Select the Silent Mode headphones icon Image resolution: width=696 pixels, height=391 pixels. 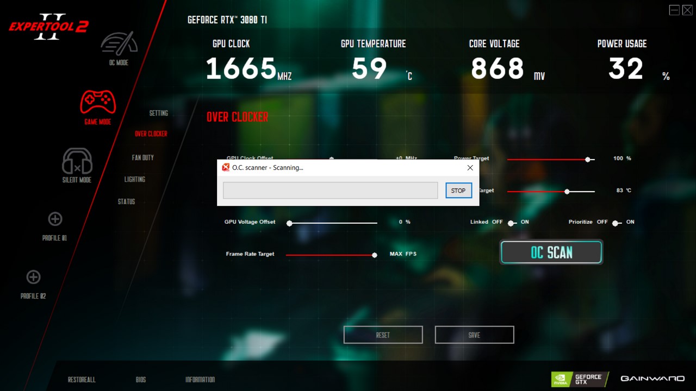pyautogui.click(x=77, y=161)
